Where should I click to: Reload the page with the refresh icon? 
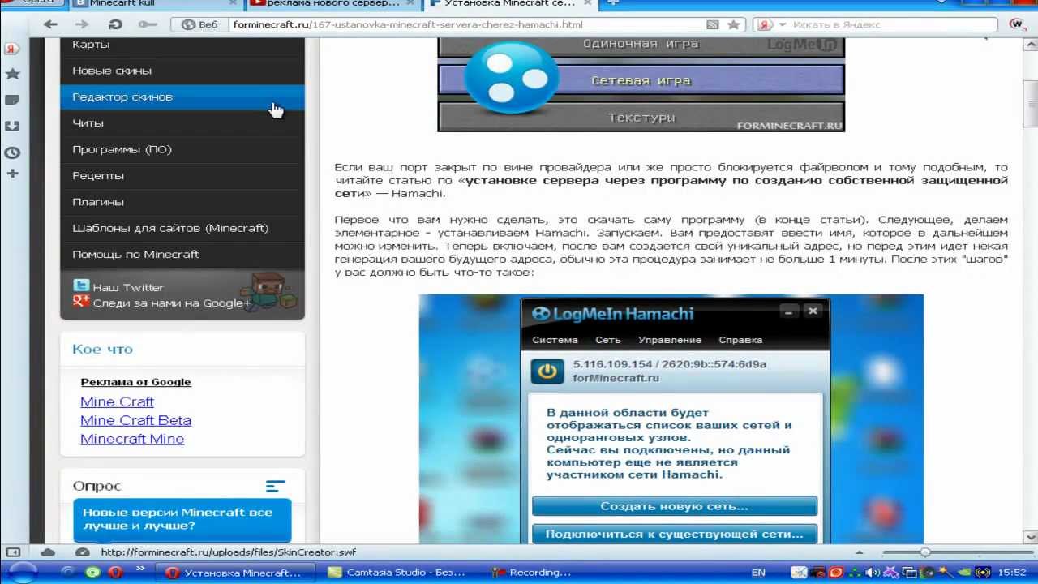tap(115, 24)
